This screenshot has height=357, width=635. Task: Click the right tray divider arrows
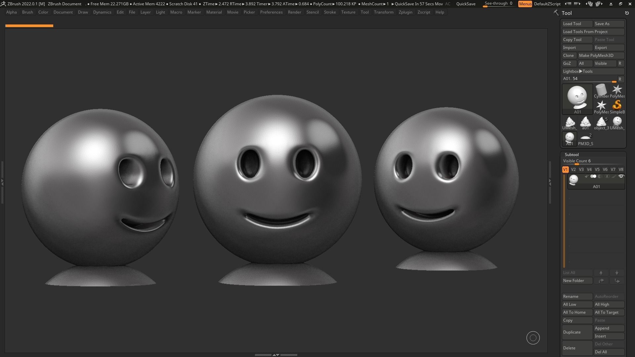pyautogui.click(x=550, y=182)
